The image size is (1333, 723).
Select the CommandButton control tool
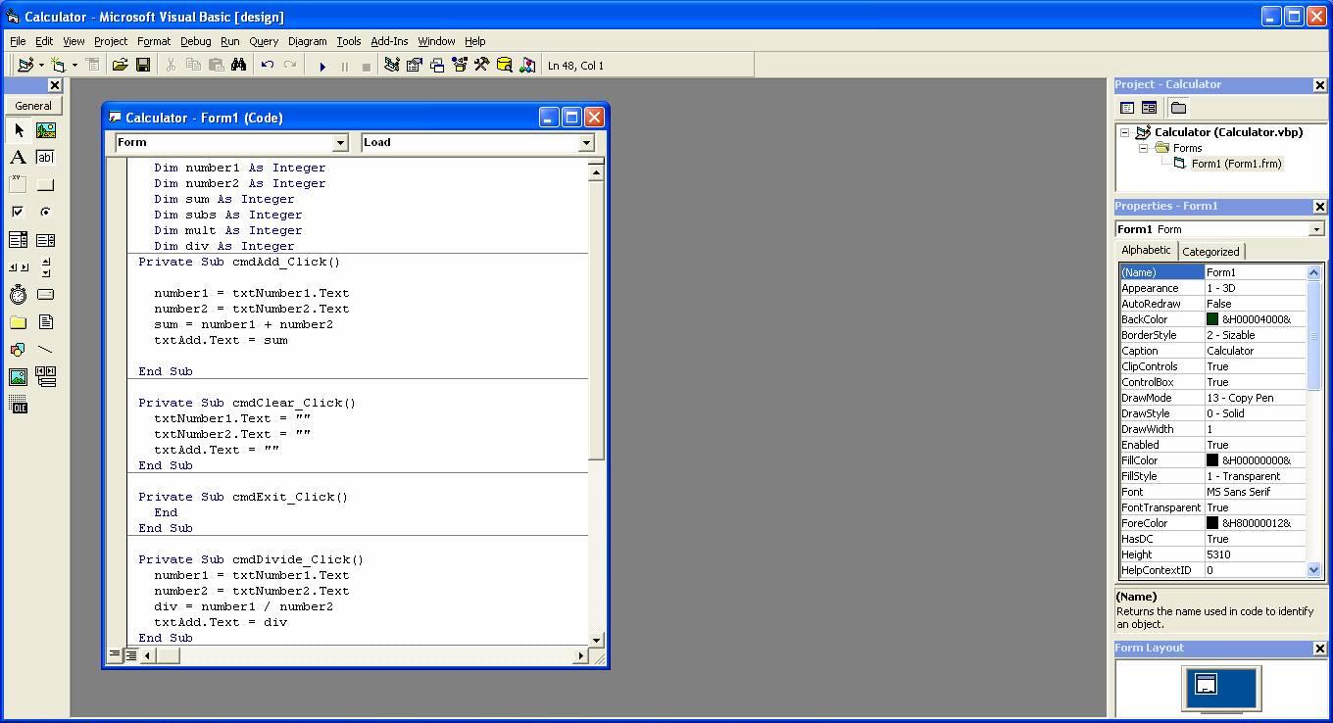coord(45,184)
